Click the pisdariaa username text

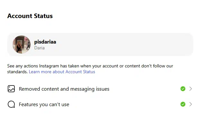(x=45, y=42)
